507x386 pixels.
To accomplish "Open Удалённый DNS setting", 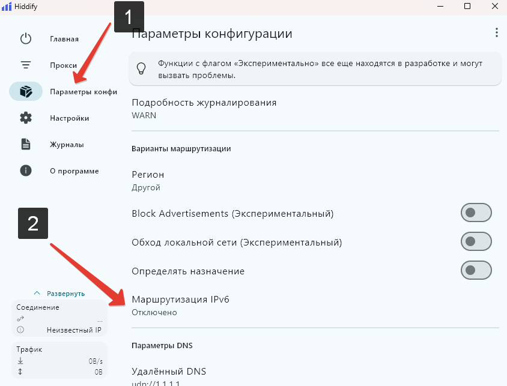I will pos(315,376).
